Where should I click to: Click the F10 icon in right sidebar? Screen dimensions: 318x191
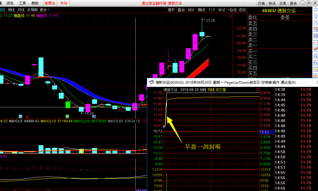[x=316, y=63]
